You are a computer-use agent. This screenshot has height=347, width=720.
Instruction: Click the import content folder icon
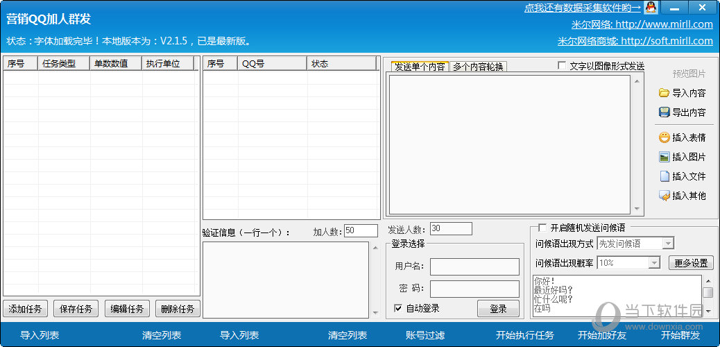pyautogui.click(x=664, y=93)
